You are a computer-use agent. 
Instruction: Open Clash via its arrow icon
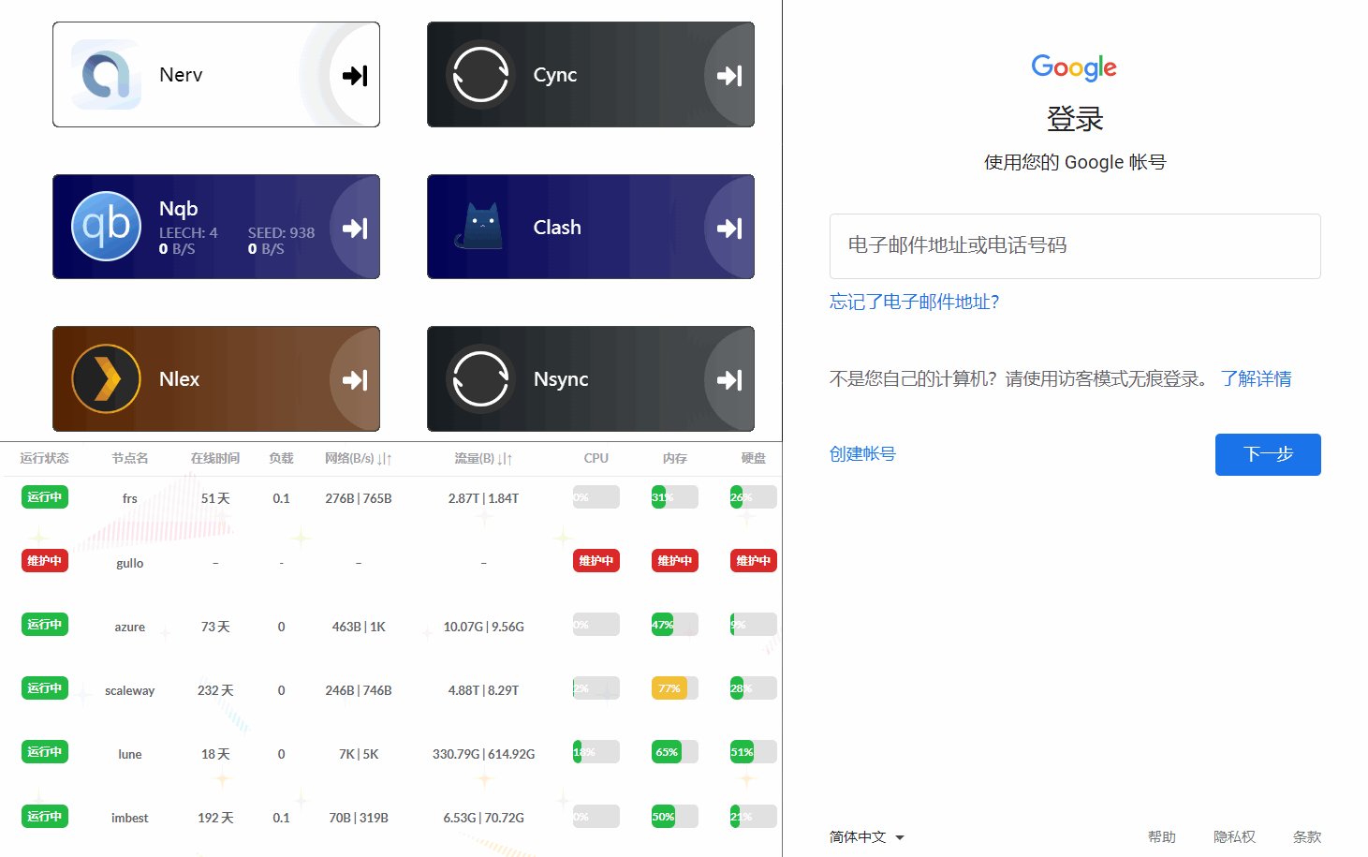tap(729, 228)
